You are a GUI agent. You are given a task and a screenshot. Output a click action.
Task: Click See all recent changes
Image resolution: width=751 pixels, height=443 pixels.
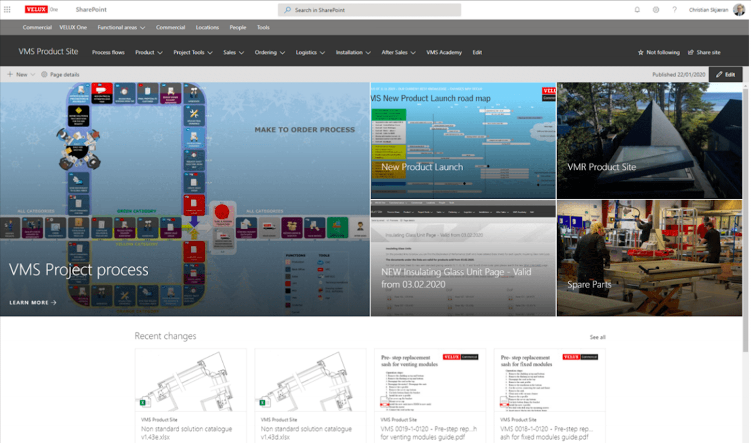click(597, 337)
